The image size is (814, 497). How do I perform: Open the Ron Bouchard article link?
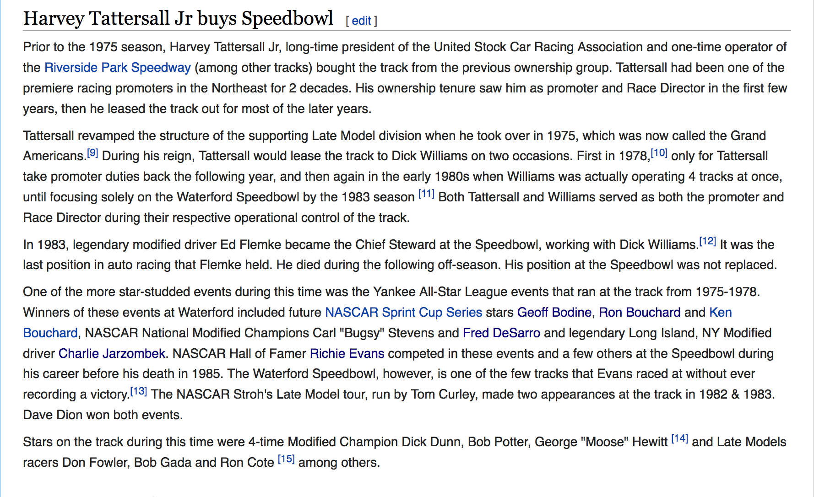[x=640, y=312]
